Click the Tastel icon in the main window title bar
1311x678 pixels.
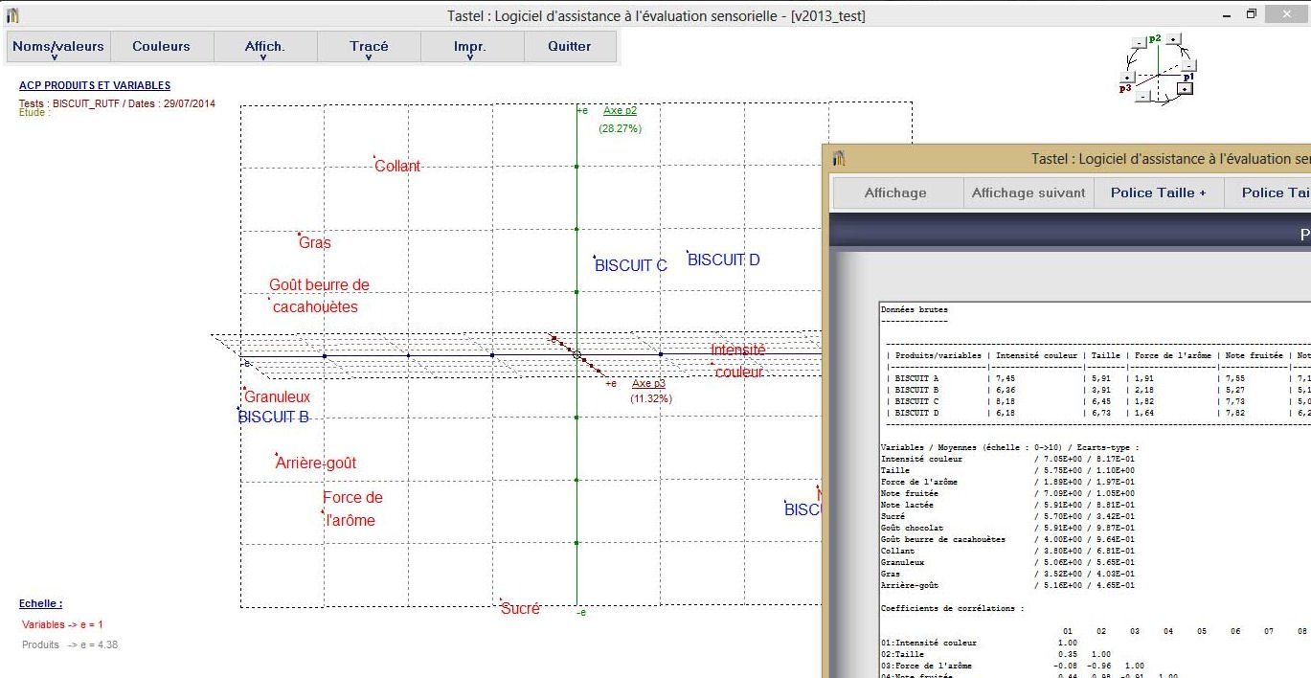point(12,14)
